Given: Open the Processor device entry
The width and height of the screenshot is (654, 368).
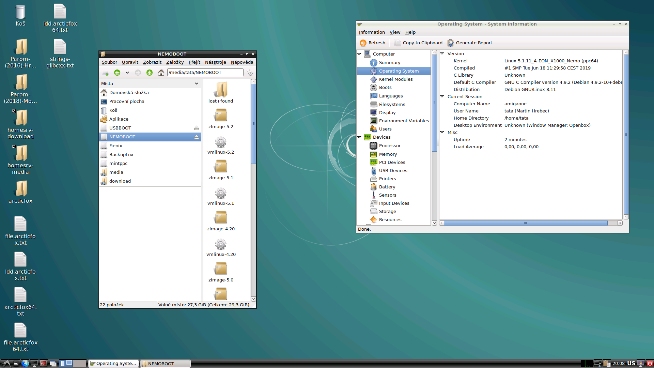Looking at the screenshot, I should [390, 146].
